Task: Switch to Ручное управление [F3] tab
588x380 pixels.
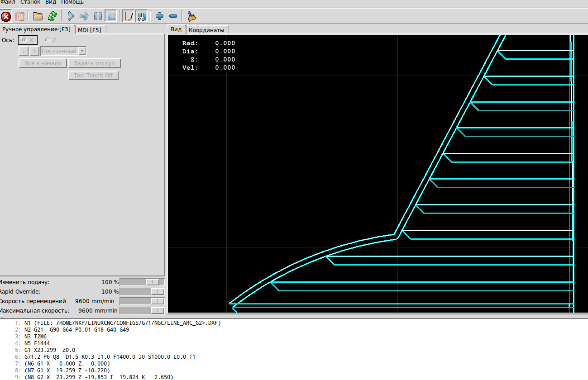Action: (x=37, y=29)
